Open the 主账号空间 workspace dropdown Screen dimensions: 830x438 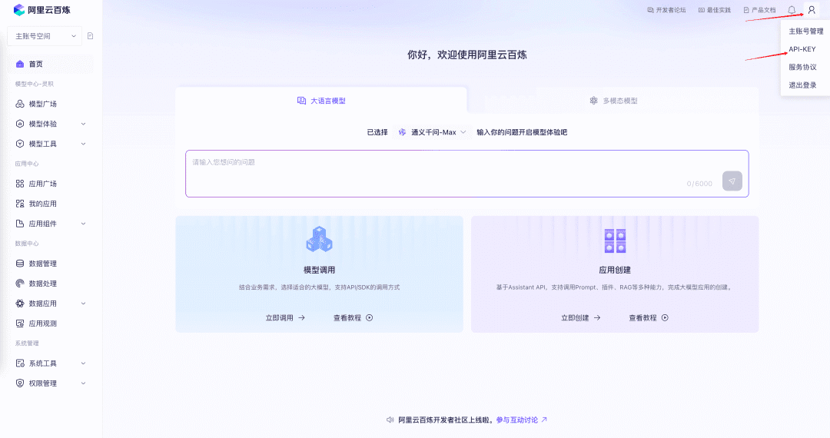pyautogui.click(x=45, y=36)
